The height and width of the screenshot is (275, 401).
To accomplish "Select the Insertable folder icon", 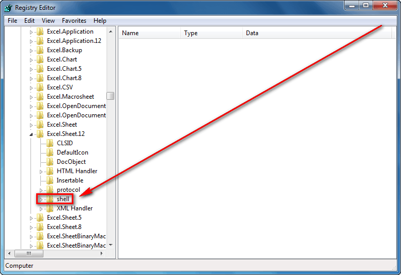I will (50, 180).
